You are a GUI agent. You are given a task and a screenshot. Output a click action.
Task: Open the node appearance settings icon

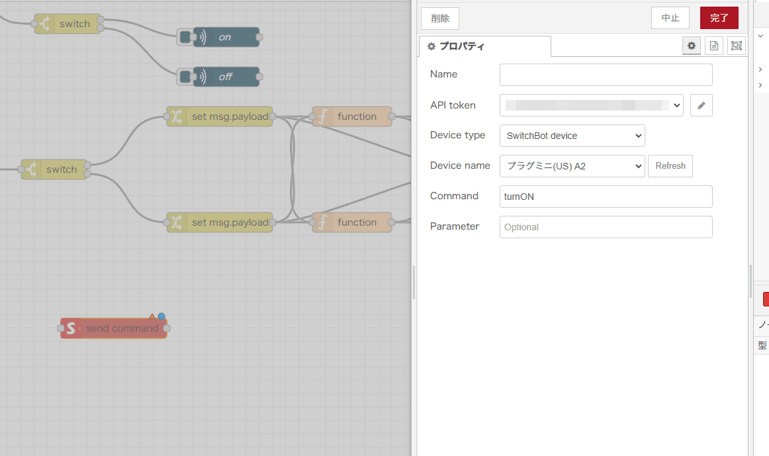(736, 46)
